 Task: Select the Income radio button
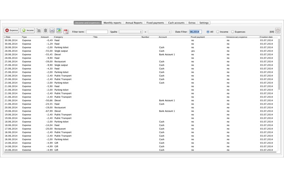coord(218,32)
